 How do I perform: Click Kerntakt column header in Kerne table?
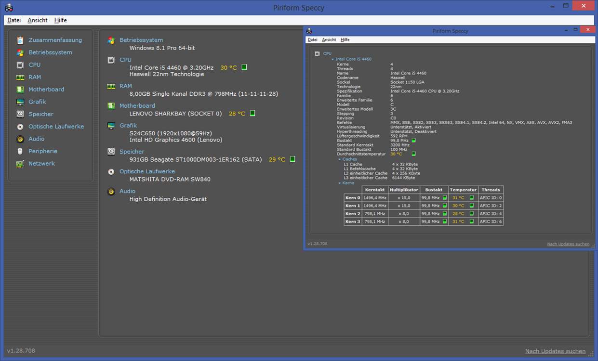375,190
